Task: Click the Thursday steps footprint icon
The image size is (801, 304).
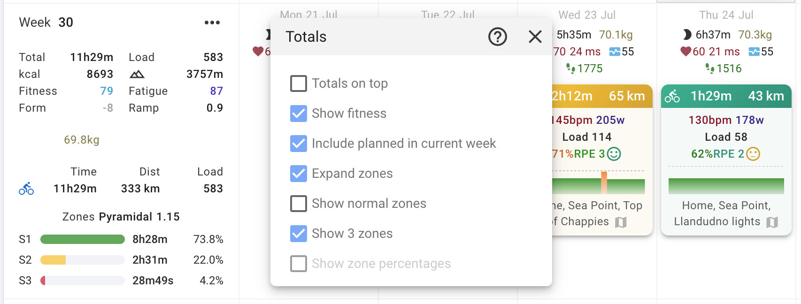Action: (x=709, y=68)
